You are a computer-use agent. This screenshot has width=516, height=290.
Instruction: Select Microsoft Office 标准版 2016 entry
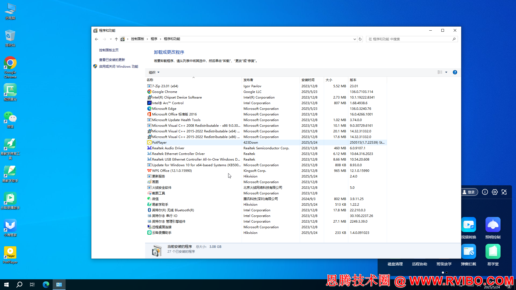click(266, 114)
